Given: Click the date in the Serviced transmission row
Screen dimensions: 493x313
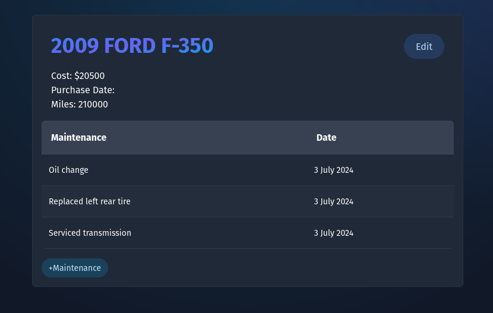Looking at the screenshot, I should pos(333,233).
